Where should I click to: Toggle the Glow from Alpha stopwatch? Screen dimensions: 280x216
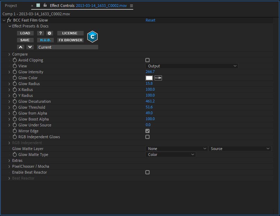[x=15, y=113]
